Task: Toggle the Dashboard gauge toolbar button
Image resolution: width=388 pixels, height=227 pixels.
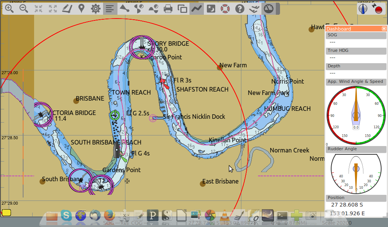Action: pos(269,8)
